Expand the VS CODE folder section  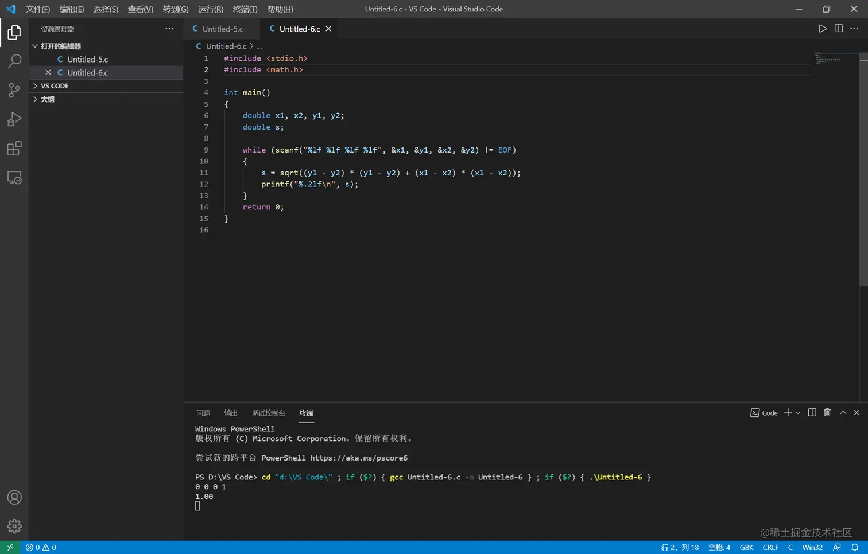[55, 86]
